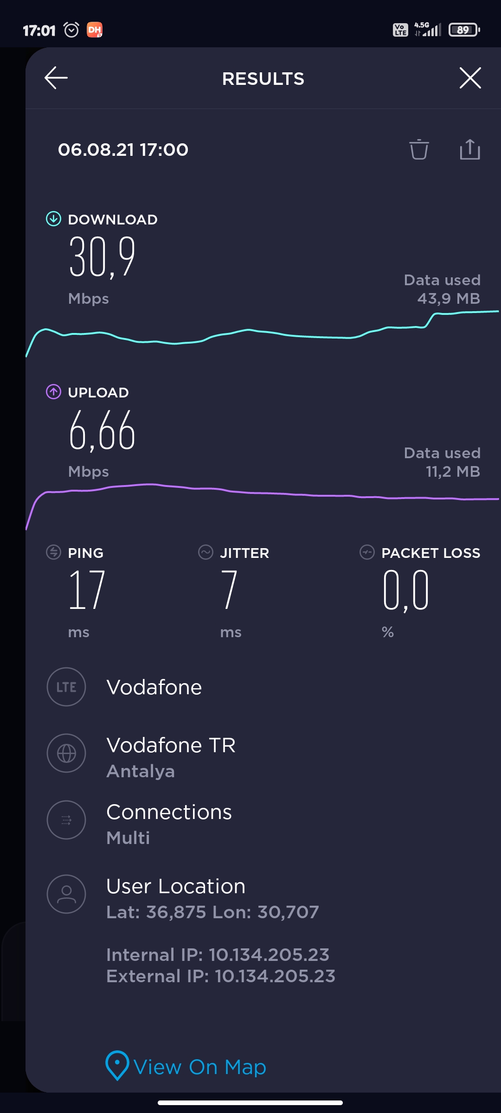Tap the map pin icon
The height and width of the screenshot is (1113, 501).
tap(117, 1065)
